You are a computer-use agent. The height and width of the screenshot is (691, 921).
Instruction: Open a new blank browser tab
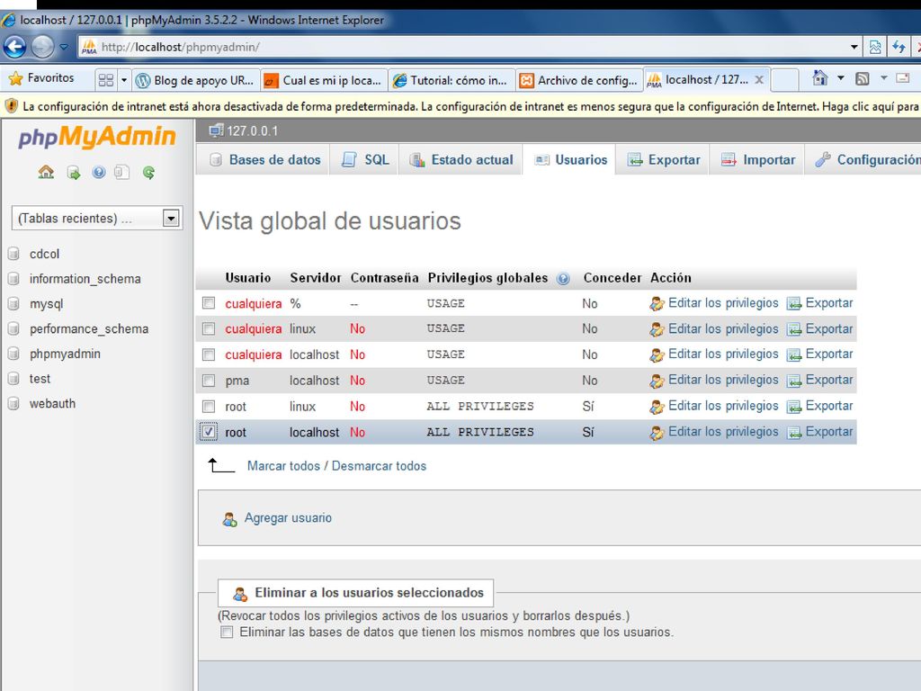pos(784,80)
